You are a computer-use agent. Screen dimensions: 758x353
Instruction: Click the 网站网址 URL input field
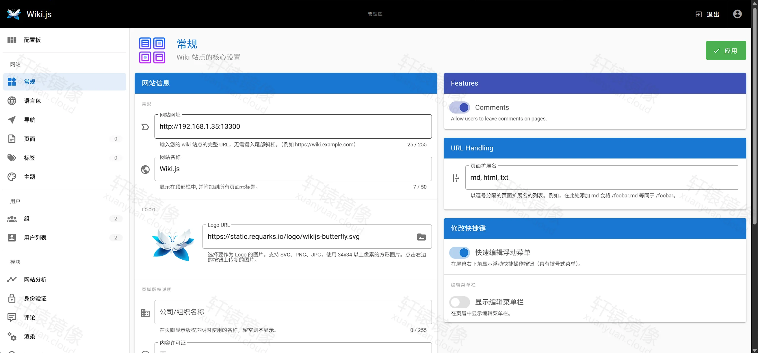tap(293, 127)
